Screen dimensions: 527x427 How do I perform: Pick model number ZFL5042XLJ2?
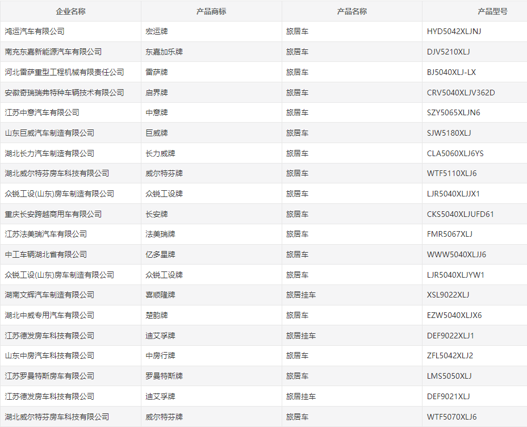coord(450,356)
